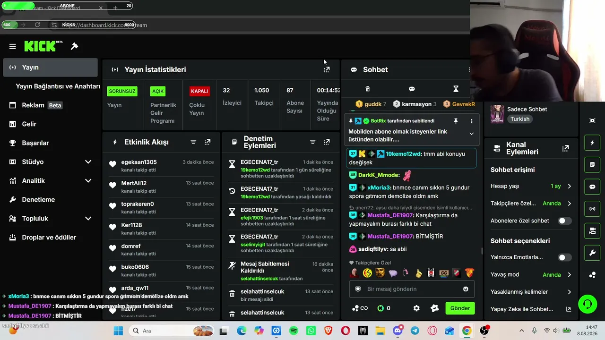Open Telegram from the taskbar
This screenshot has width=605, height=340.
(x=415, y=331)
